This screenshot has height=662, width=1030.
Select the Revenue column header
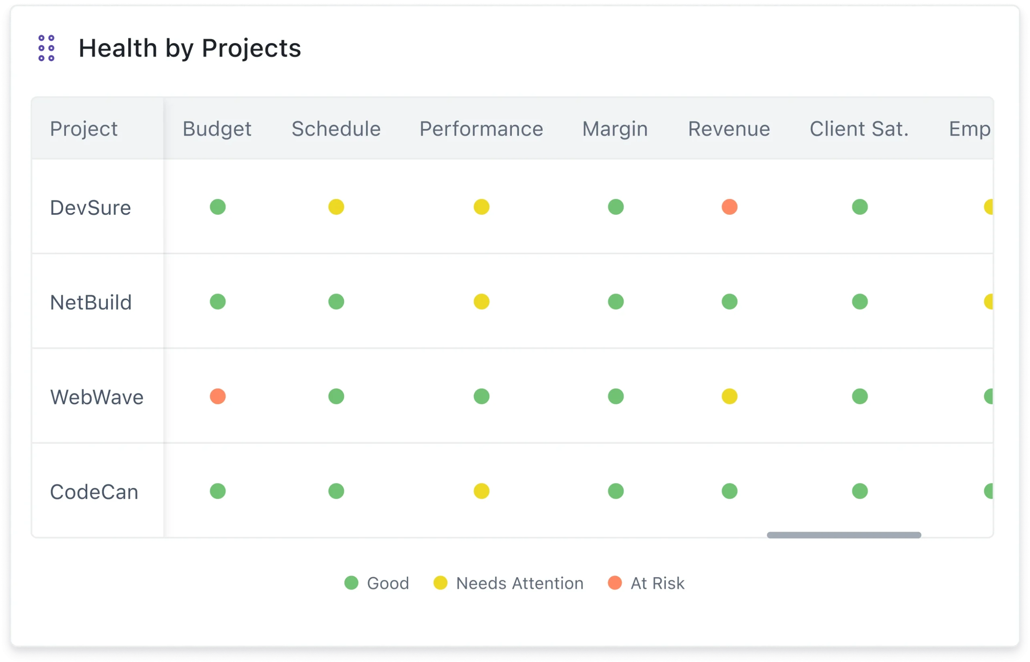point(729,129)
